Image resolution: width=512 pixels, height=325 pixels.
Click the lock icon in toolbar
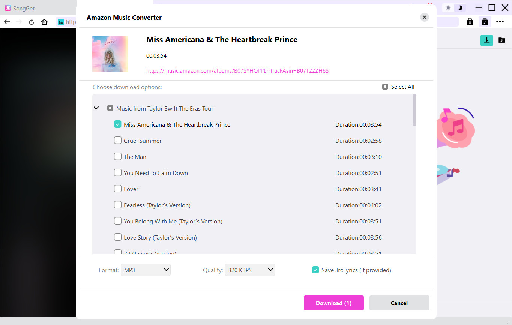pyautogui.click(x=470, y=22)
